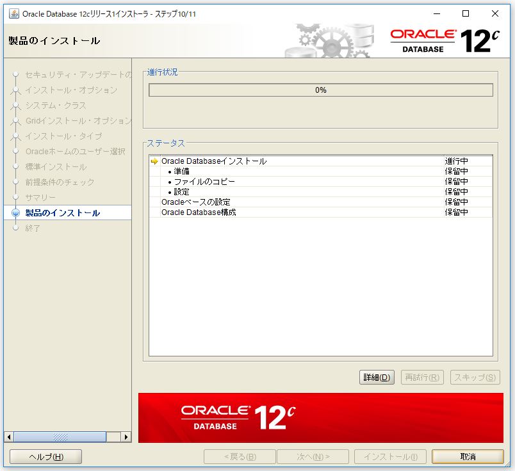Select 前提条件のチェック step in sidebar
This screenshot has width=515, height=471.
coord(60,182)
